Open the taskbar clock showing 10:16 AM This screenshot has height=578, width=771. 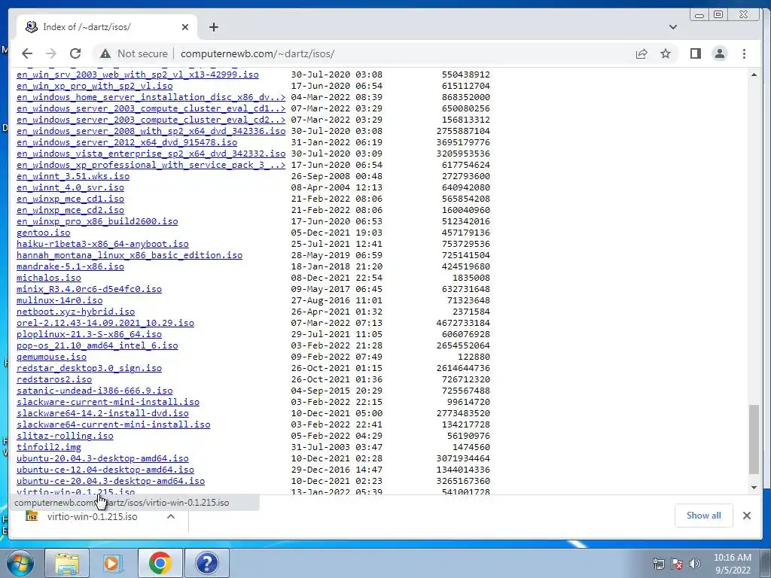coord(733,564)
